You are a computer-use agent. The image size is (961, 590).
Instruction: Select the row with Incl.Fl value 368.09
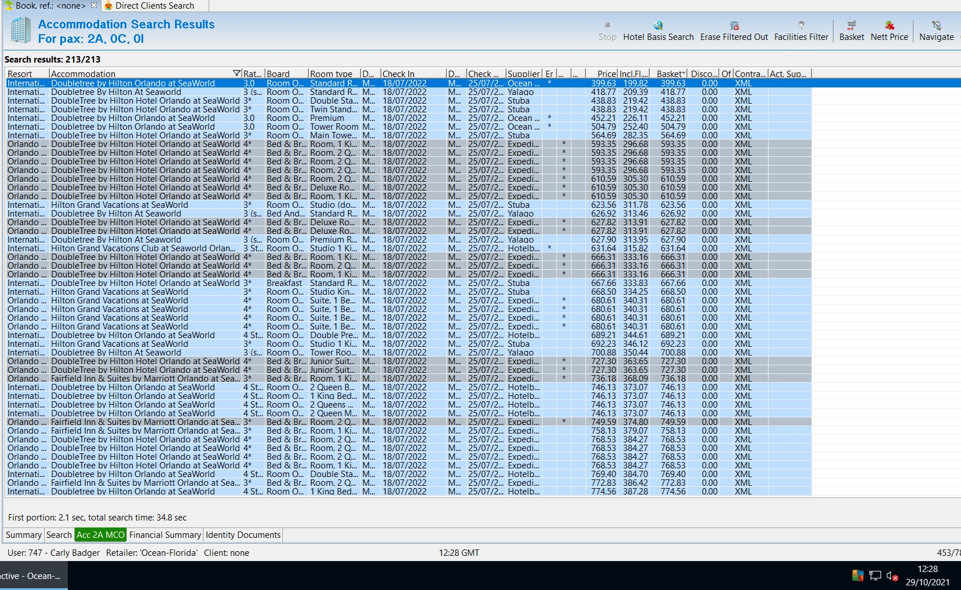click(409, 379)
